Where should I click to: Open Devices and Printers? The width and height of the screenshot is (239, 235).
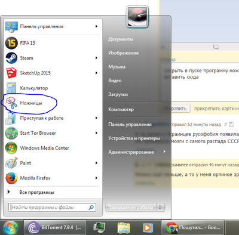[134, 138]
